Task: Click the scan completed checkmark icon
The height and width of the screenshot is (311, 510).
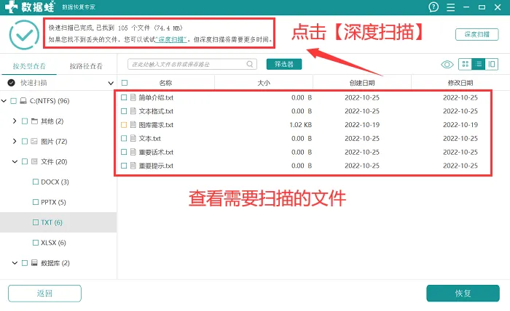Action: click(24, 35)
